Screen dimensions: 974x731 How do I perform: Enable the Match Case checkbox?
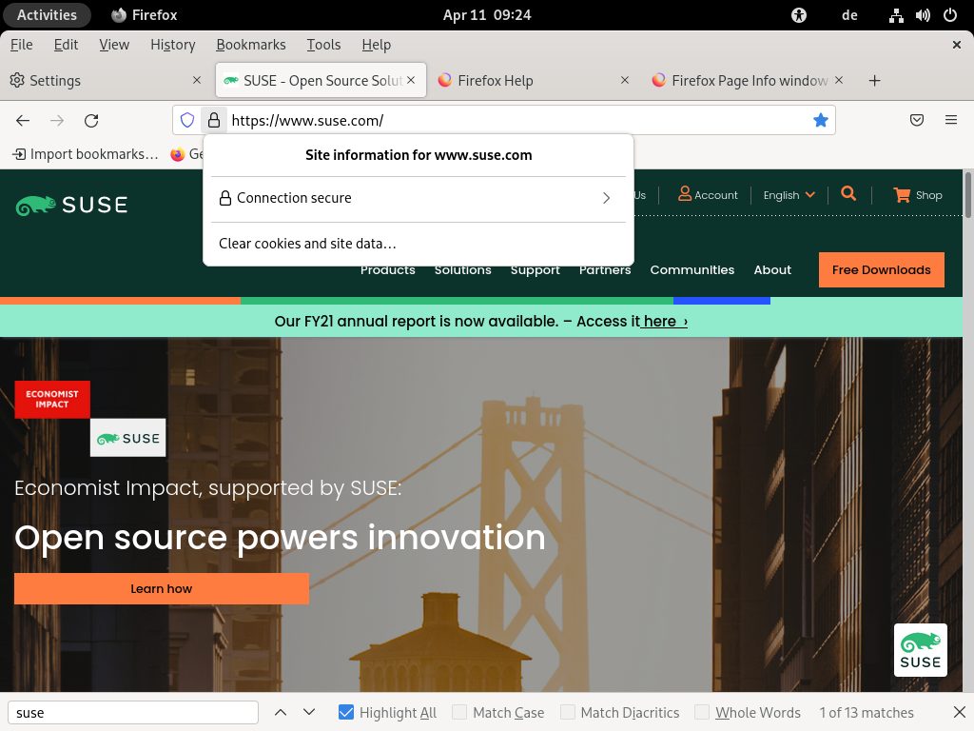459,712
